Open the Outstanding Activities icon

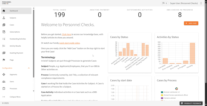4,39
